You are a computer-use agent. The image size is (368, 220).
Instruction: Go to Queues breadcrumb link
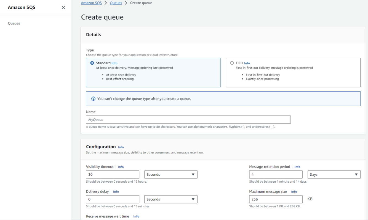[116, 3]
